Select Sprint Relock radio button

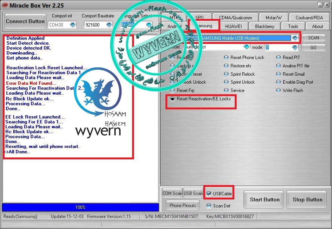click(x=226, y=74)
